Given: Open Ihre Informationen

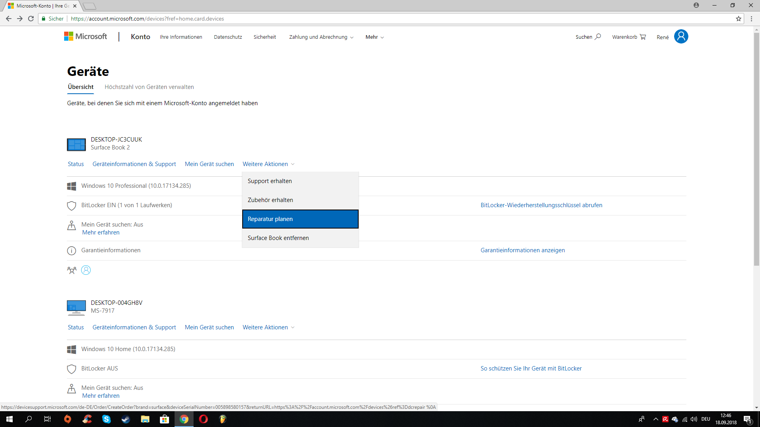Looking at the screenshot, I should click(181, 37).
